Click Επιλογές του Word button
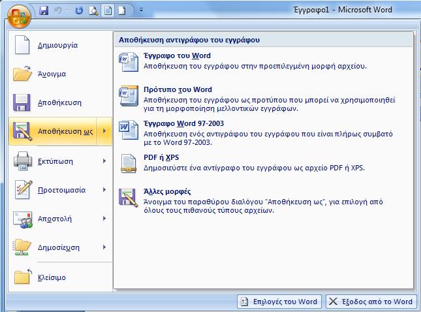This screenshot has width=421, height=312. (279, 302)
